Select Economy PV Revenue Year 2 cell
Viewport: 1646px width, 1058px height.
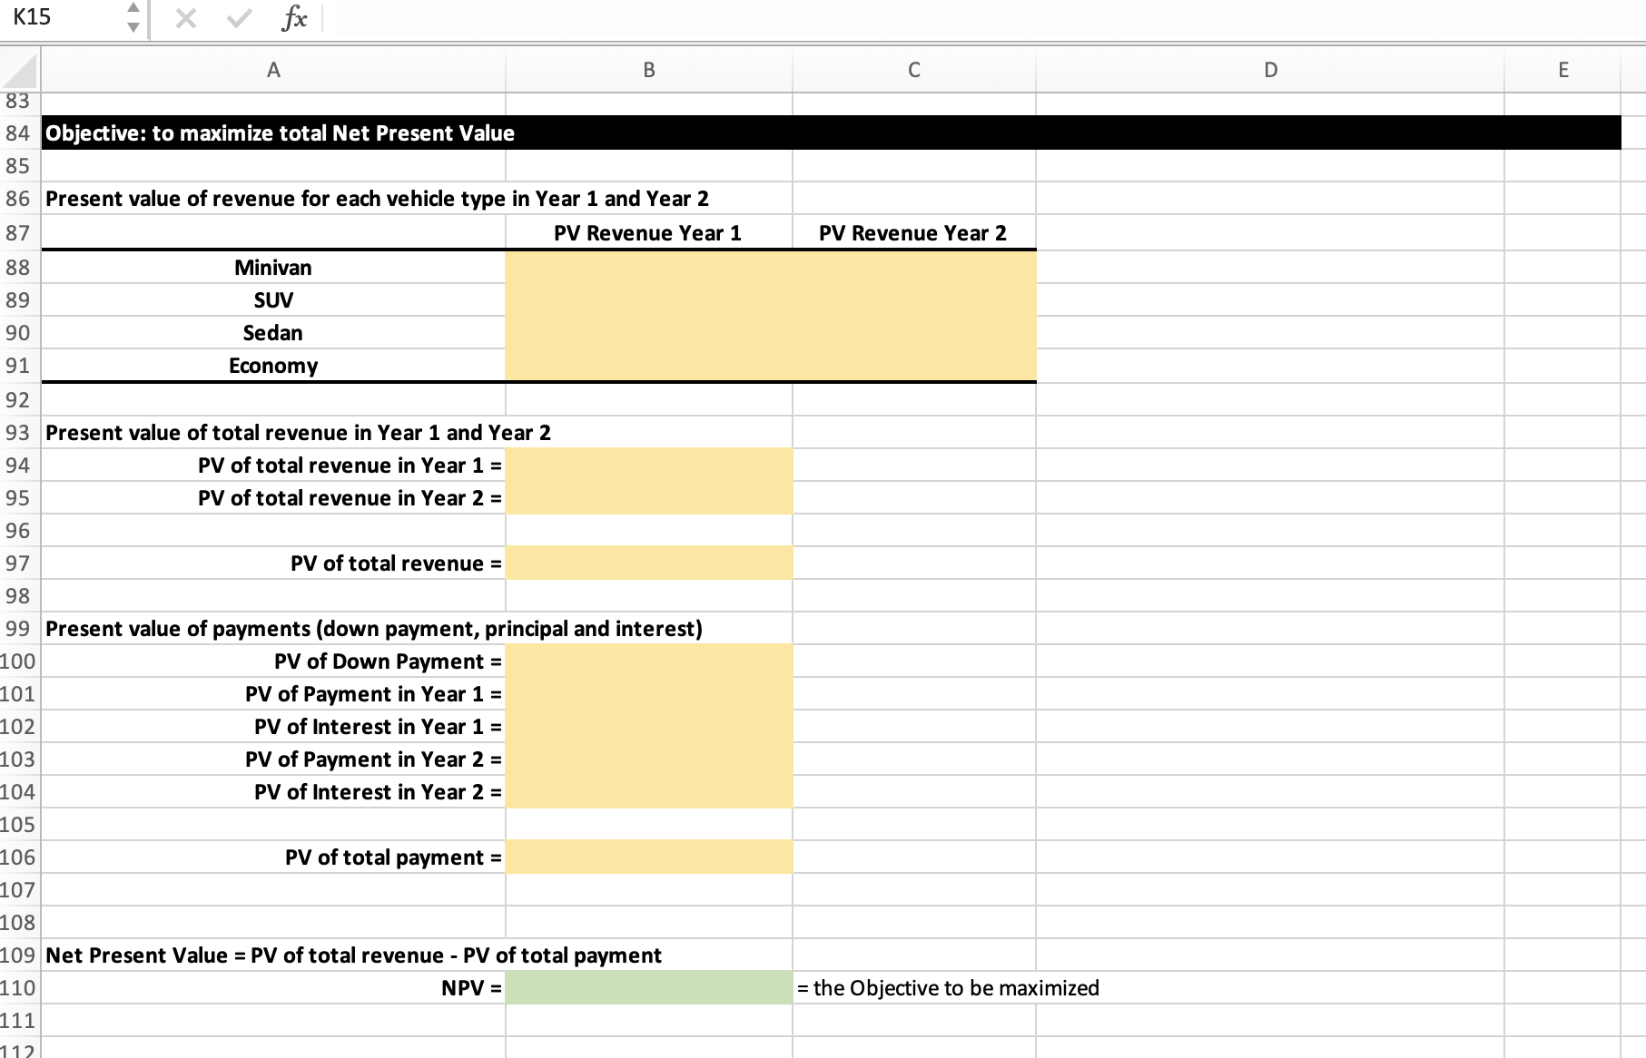click(914, 366)
